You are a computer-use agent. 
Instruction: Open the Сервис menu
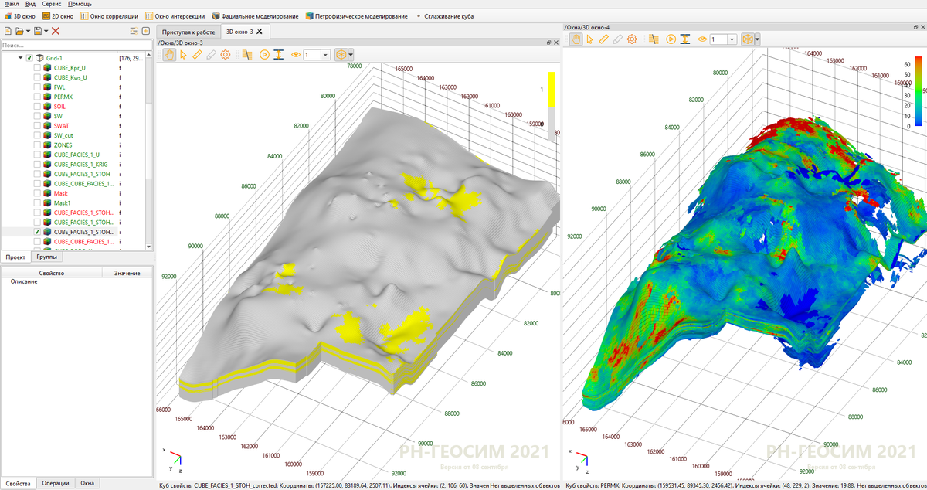coord(52,4)
